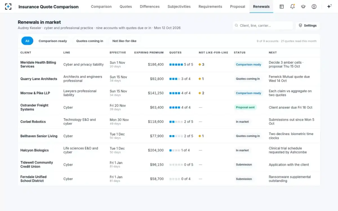338x211 pixels.
Task: Select the Renewals tab
Action: click(261, 6)
